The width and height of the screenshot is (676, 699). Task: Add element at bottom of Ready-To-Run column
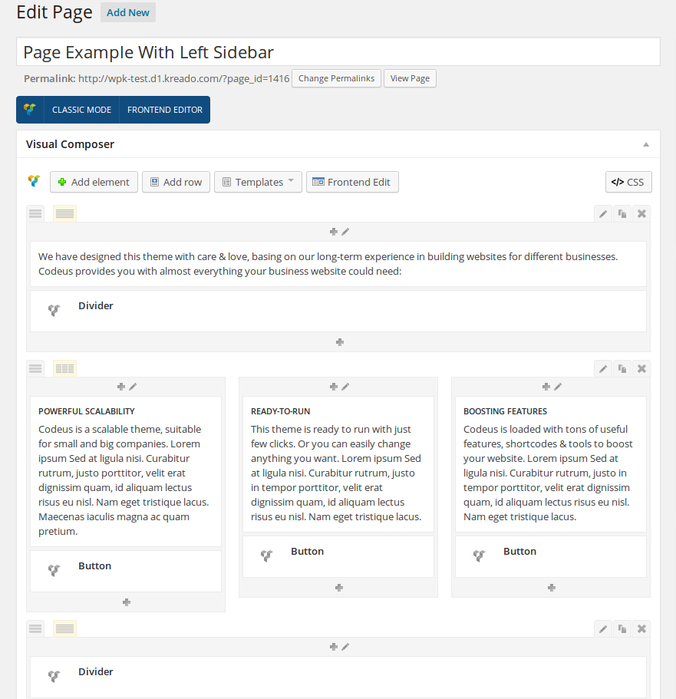pos(338,588)
